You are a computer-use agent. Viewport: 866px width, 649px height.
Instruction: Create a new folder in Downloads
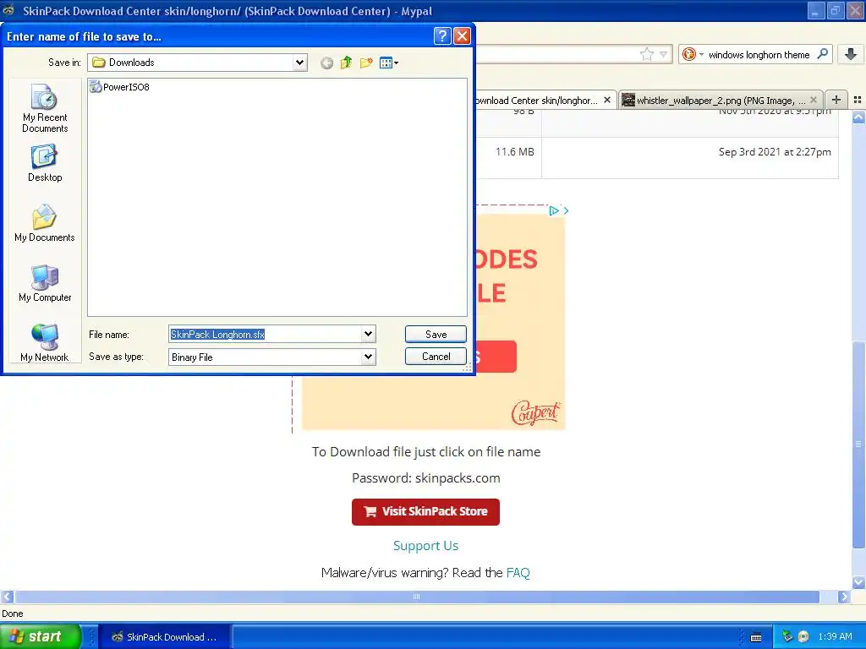(x=366, y=63)
